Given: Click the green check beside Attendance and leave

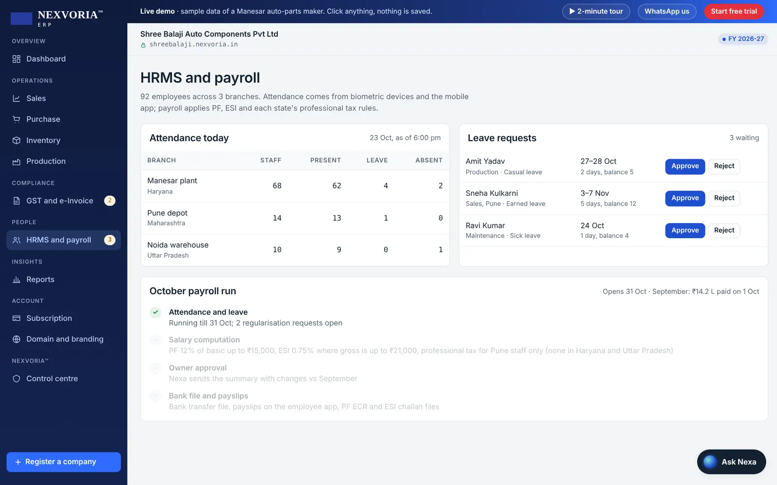Looking at the screenshot, I should point(155,312).
